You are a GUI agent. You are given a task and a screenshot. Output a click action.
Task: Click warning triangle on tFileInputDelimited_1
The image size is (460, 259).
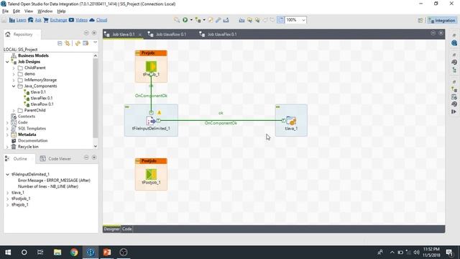[x=160, y=112]
